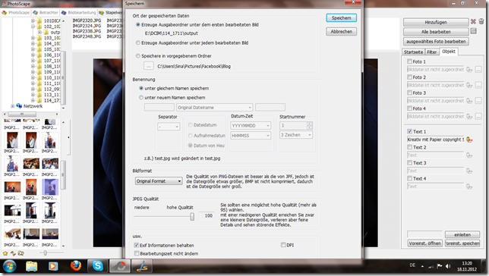This screenshot has height=276, width=489.
Task: Open Skype from the taskbar
Action: tap(98, 266)
